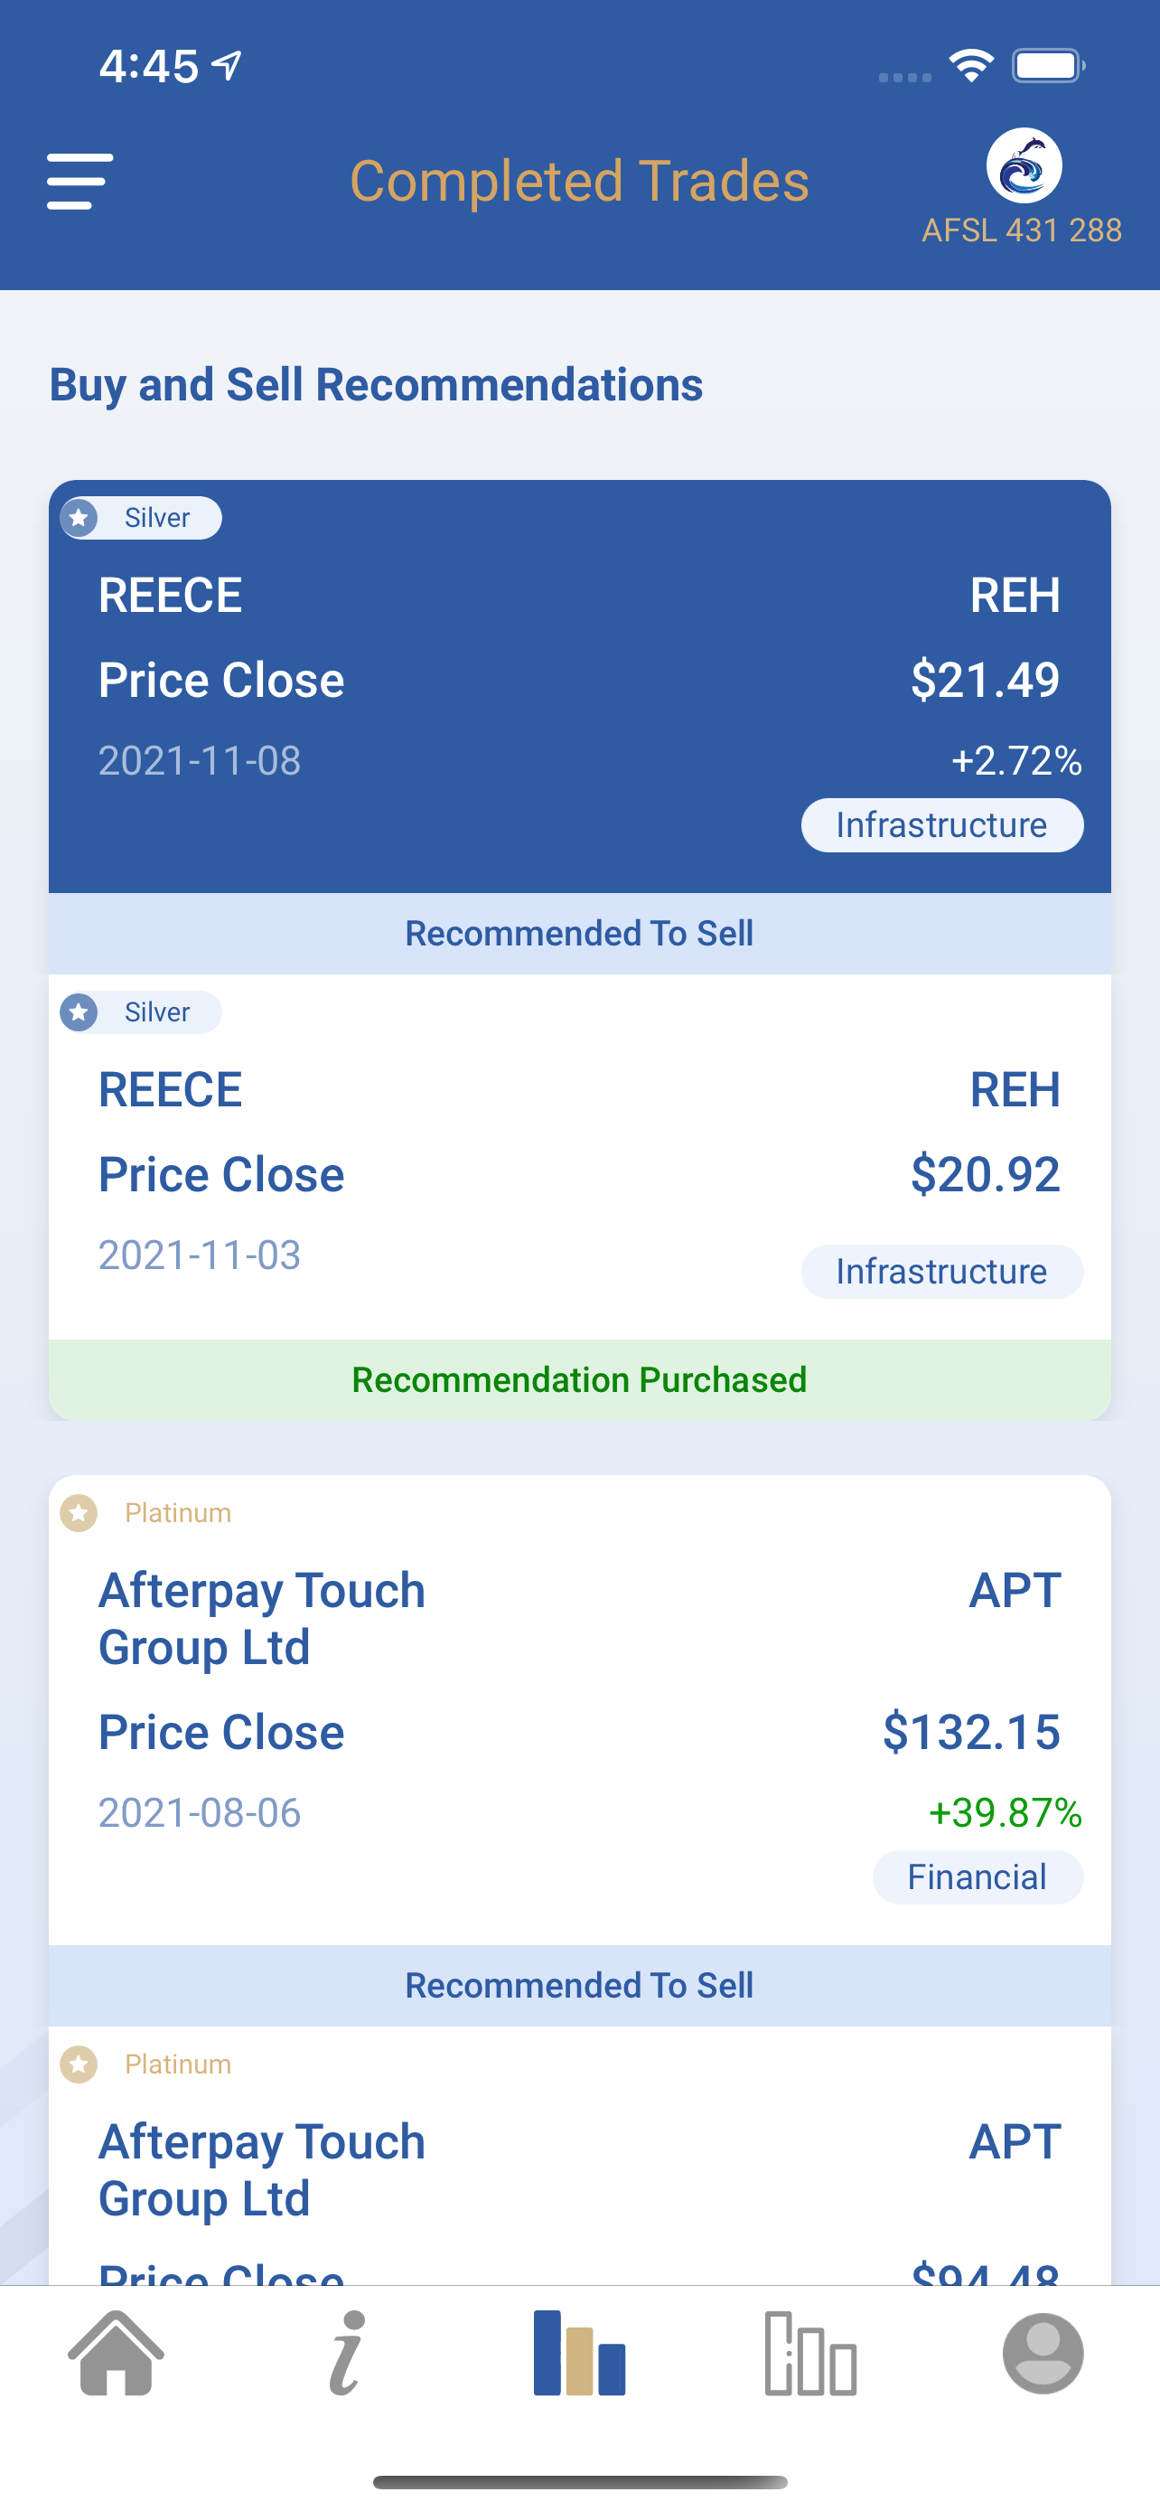
Task: Open the grey outlined bar chart tab
Action: coord(810,2352)
